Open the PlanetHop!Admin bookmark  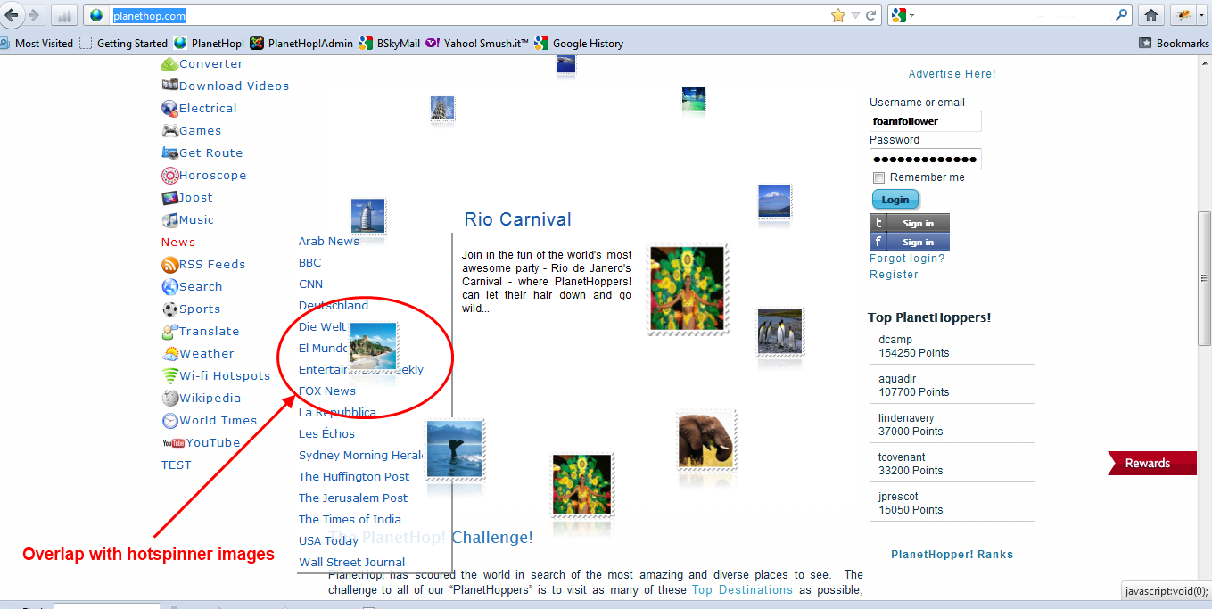[301, 43]
